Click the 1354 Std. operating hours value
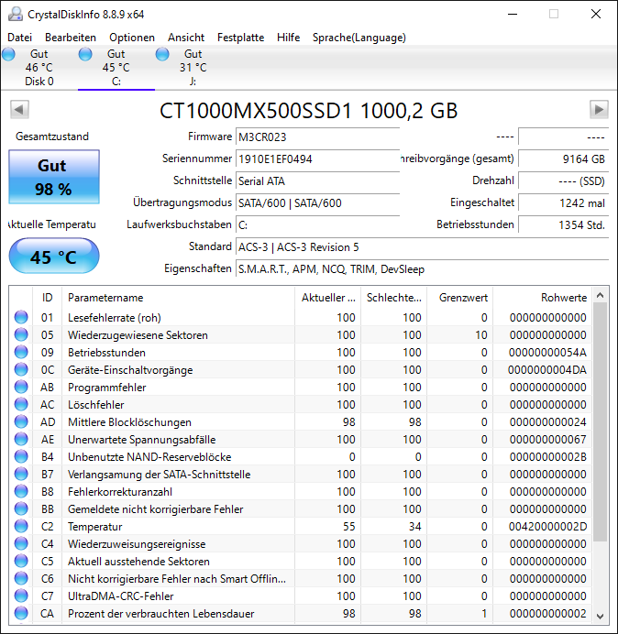Viewport: 618px width, 634px height. point(563,224)
